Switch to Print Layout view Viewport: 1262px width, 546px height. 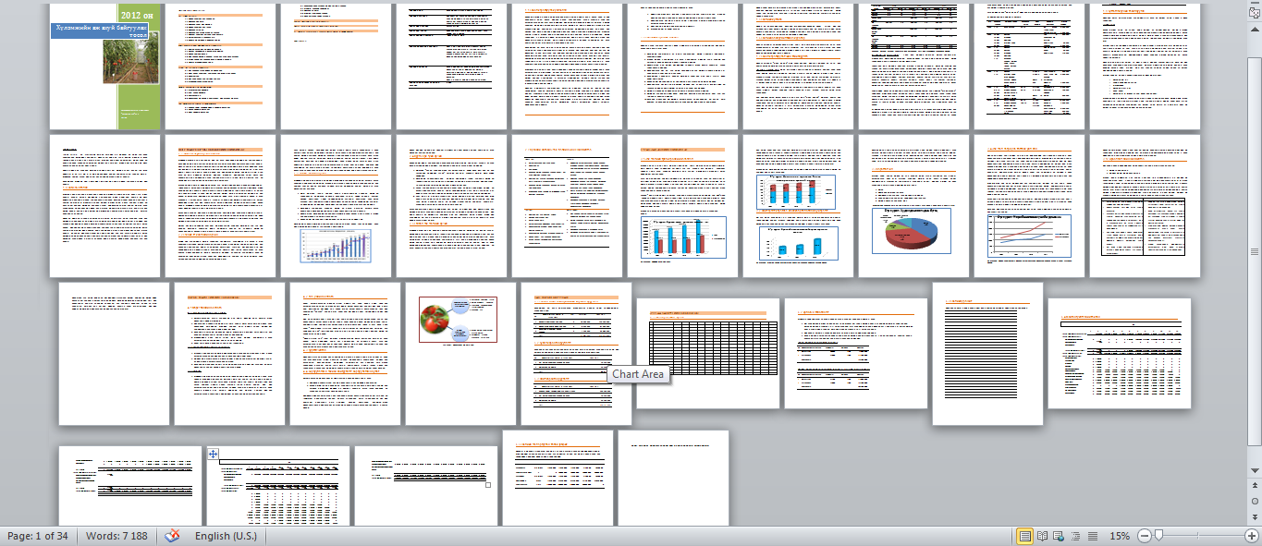point(1024,536)
